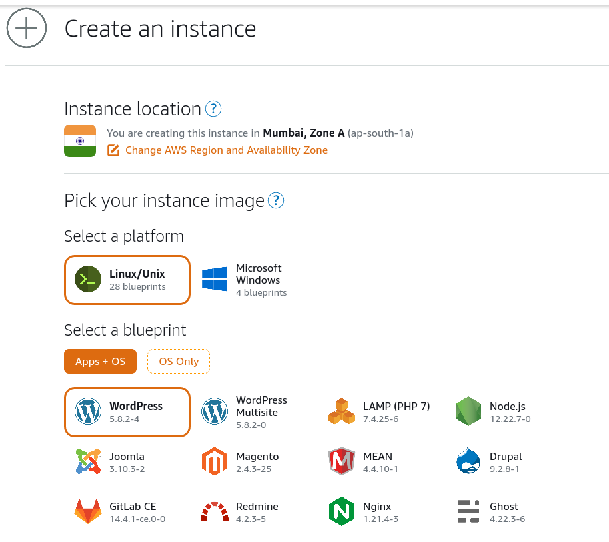Choose the Redmine blueprint name
Screen dimensions: 609x542
pos(257,506)
